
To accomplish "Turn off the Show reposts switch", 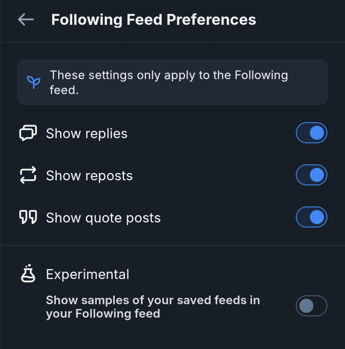I will (x=311, y=175).
